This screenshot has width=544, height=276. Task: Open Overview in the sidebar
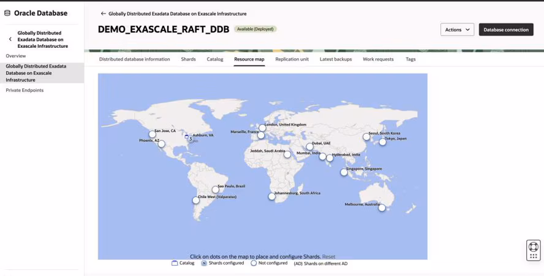pos(16,56)
